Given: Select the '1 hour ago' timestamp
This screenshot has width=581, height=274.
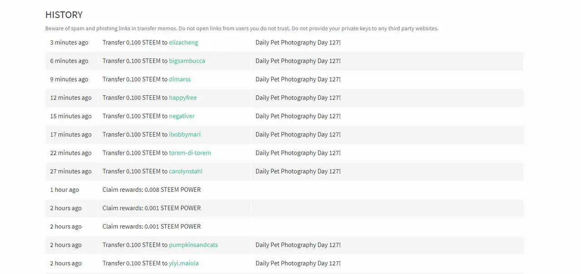Looking at the screenshot, I should click(x=64, y=190).
